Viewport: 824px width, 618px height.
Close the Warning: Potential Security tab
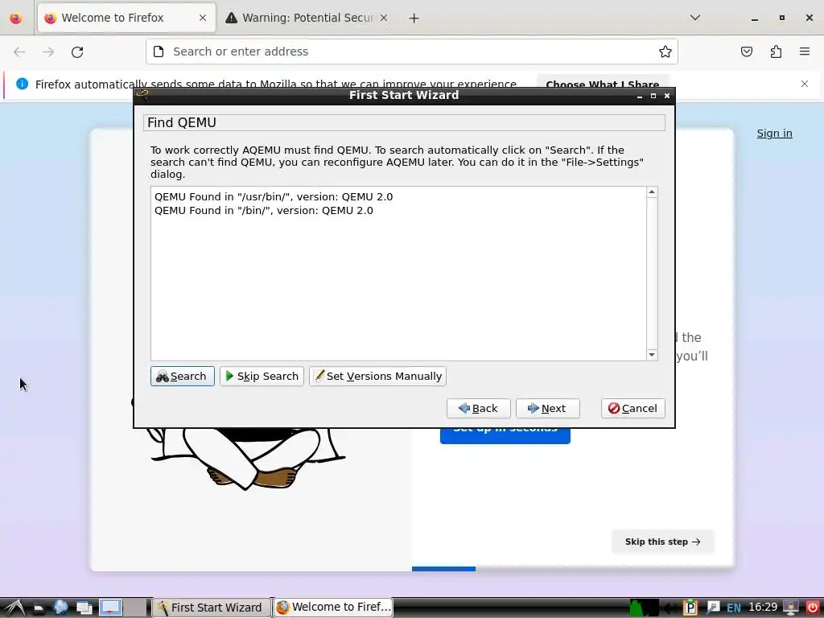tap(384, 18)
